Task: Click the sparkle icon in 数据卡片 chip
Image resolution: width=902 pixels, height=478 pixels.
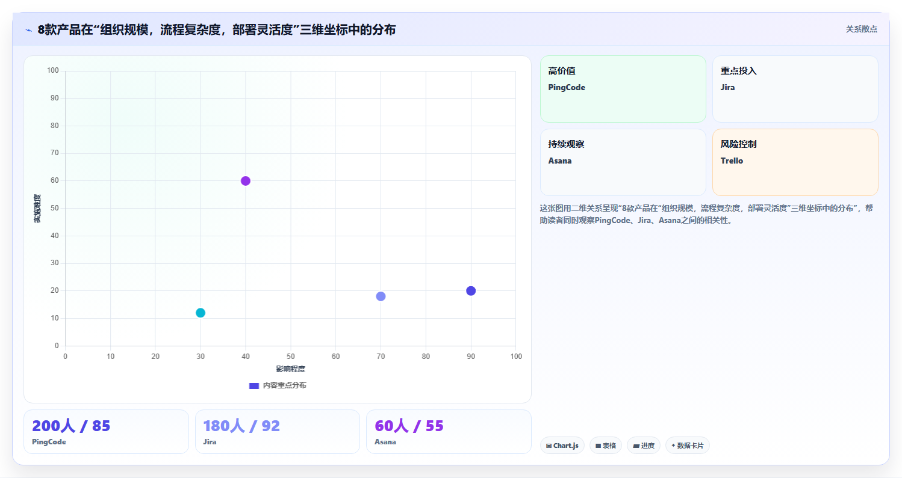Action: tap(673, 446)
